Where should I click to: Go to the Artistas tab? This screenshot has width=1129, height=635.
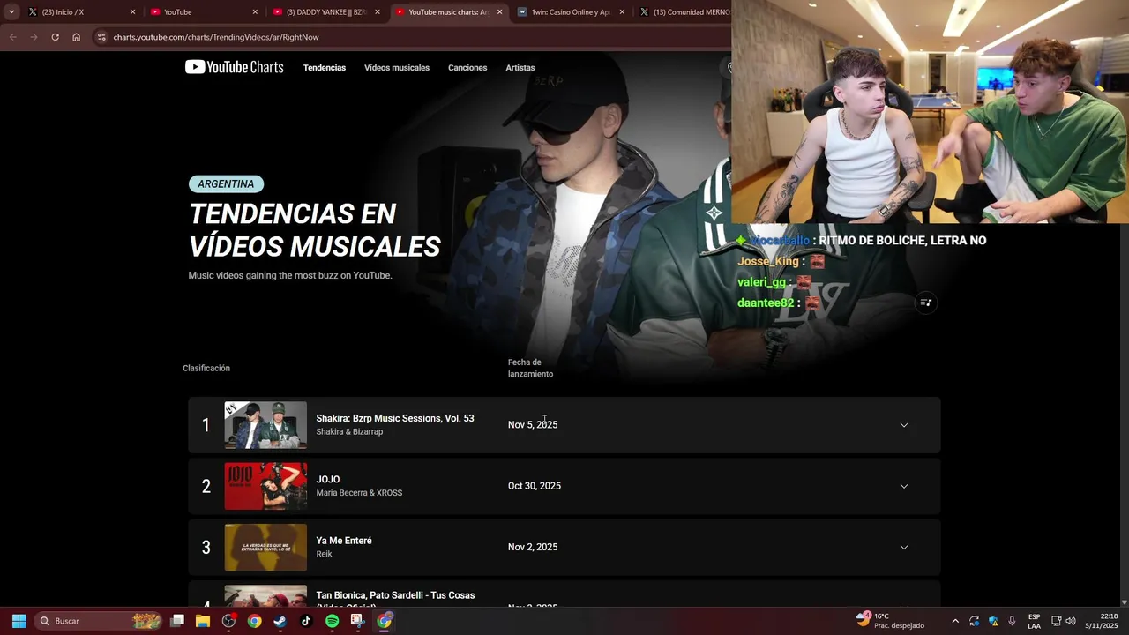[520, 68]
